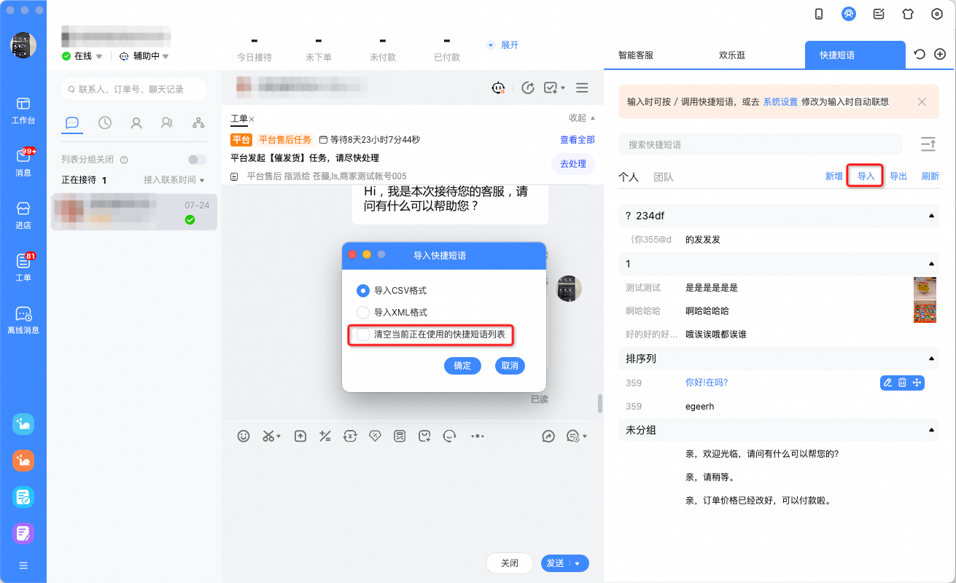956x583 pixels.
Task: Click the 去处理 button
Action: [573, 164]
